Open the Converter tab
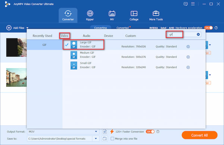Viewport: 224px width, 145px height. click(68, 15)
